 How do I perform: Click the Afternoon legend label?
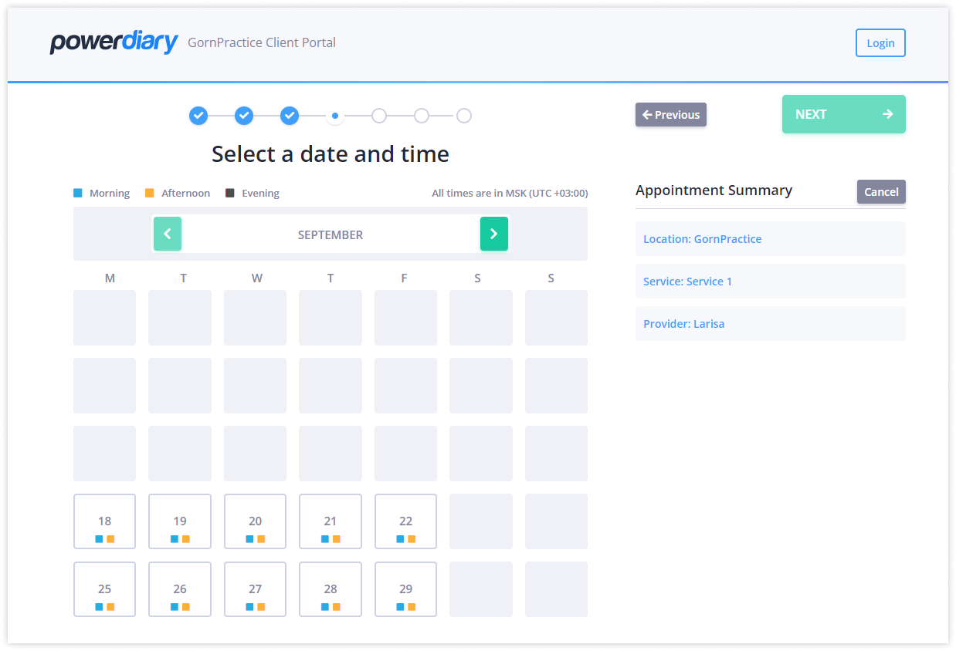(186, 194)
